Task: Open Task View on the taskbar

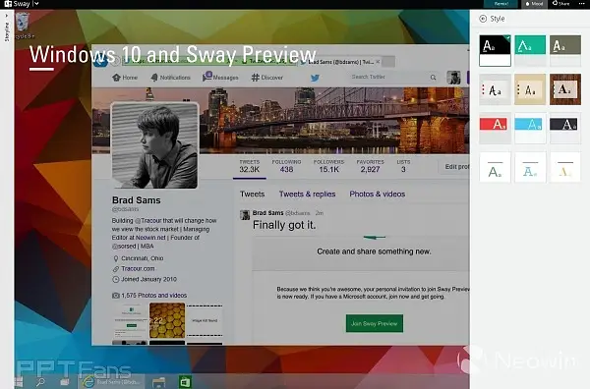Action: tap(65, 382)
